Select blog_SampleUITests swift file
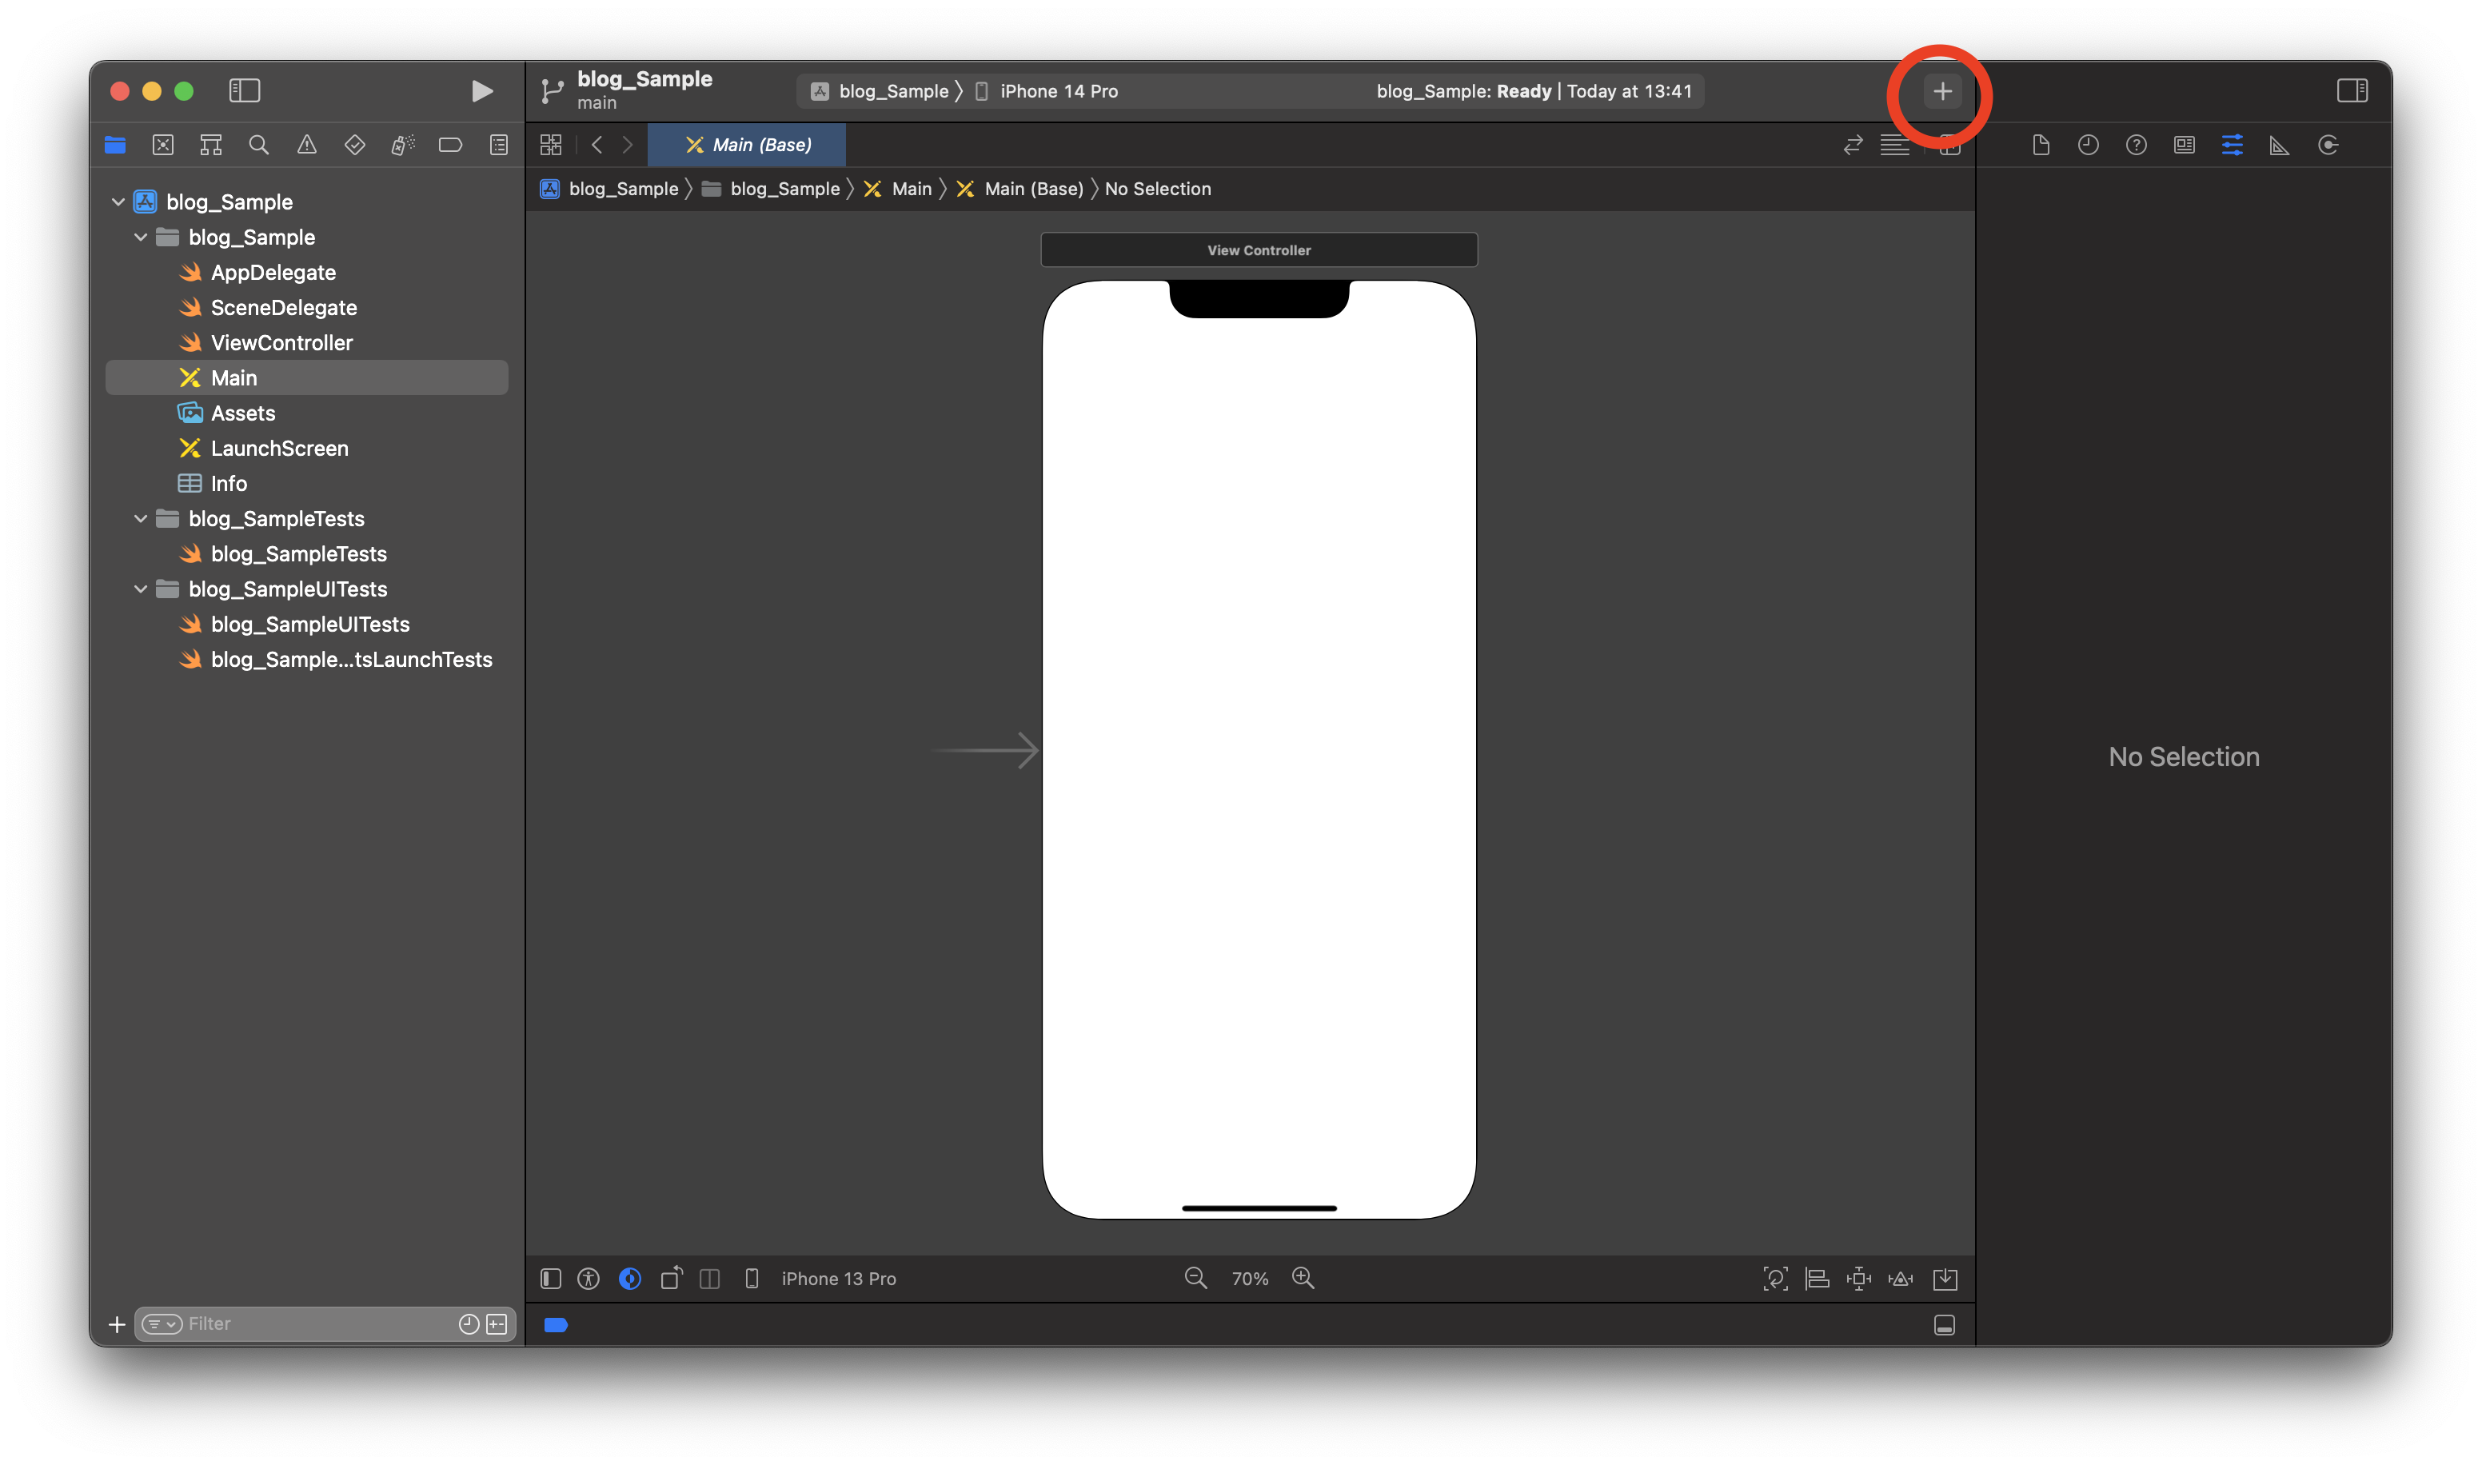The height and width of the screenshot is (1465, 2482). pyautogui.click(x=310, y=624)
